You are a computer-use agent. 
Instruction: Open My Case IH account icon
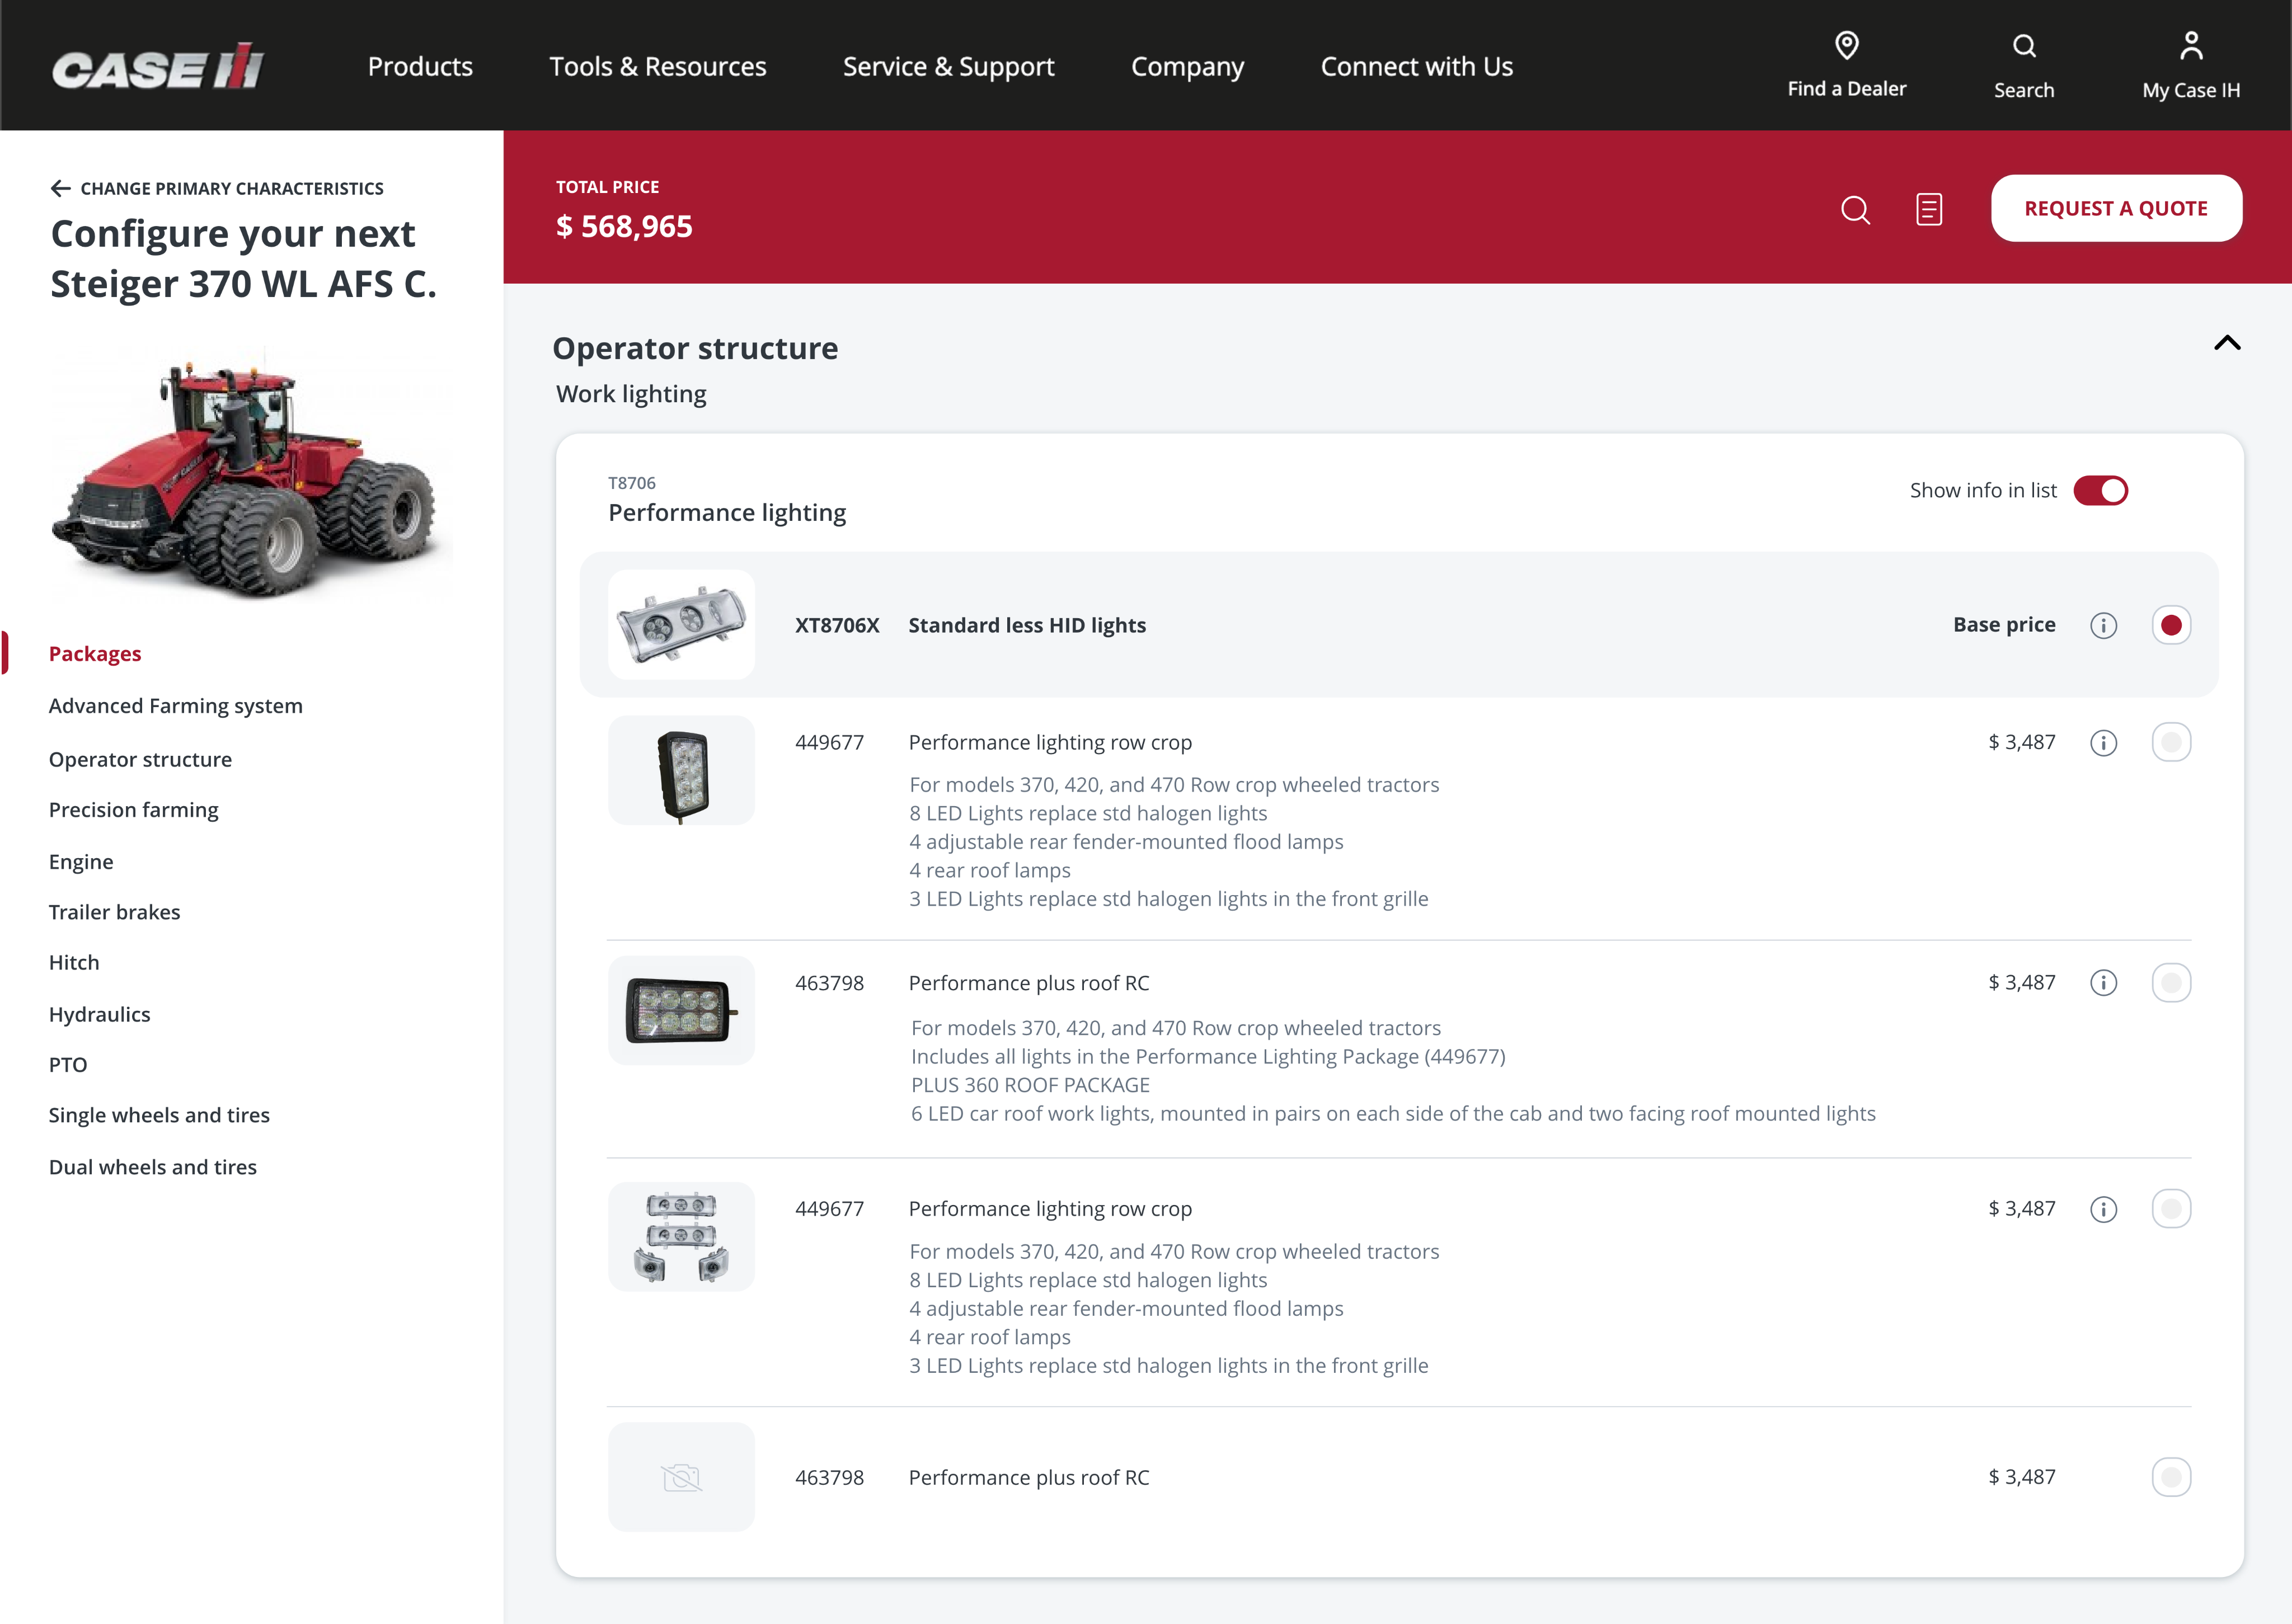tap(2190, 46)
